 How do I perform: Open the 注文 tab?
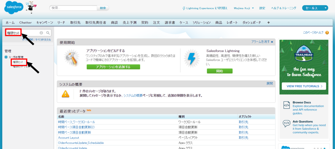pos(156,23)
